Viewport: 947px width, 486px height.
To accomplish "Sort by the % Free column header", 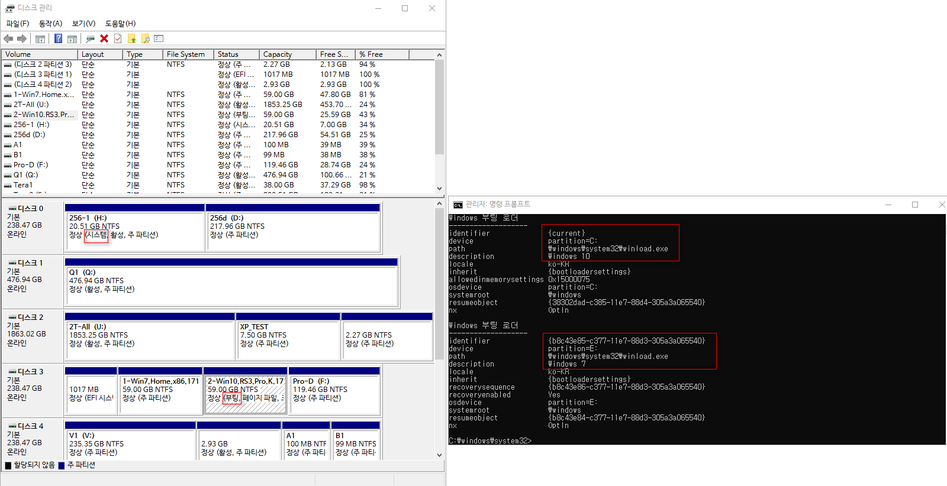I will pyautogui.click(x=382, y=54).
